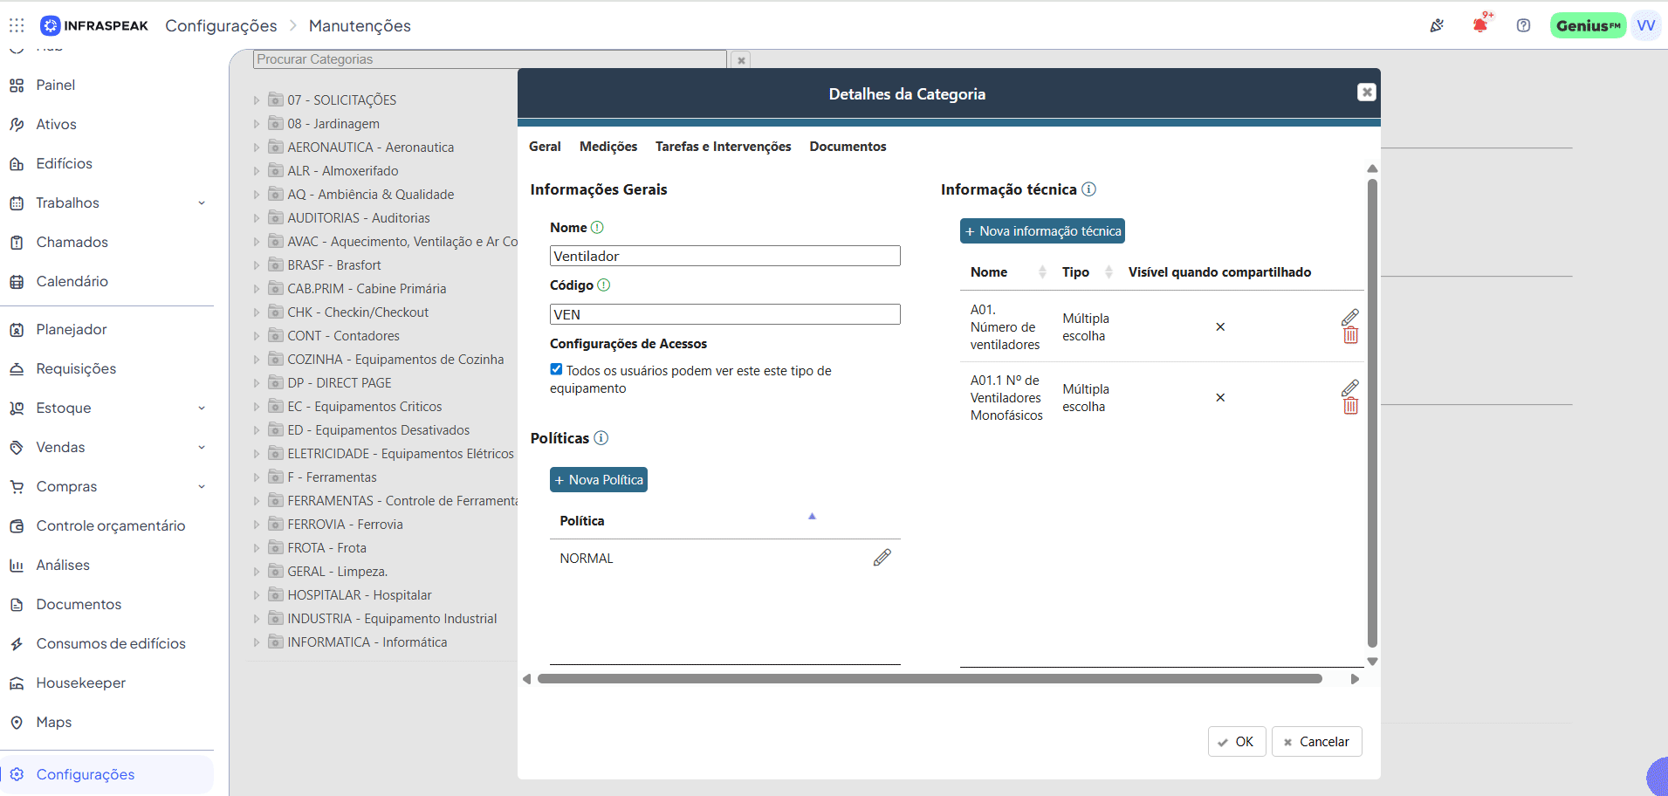This screenshot has width=1668, height=796.
Task: Click Manutenções in the breadcrumb
Action: 360,25
